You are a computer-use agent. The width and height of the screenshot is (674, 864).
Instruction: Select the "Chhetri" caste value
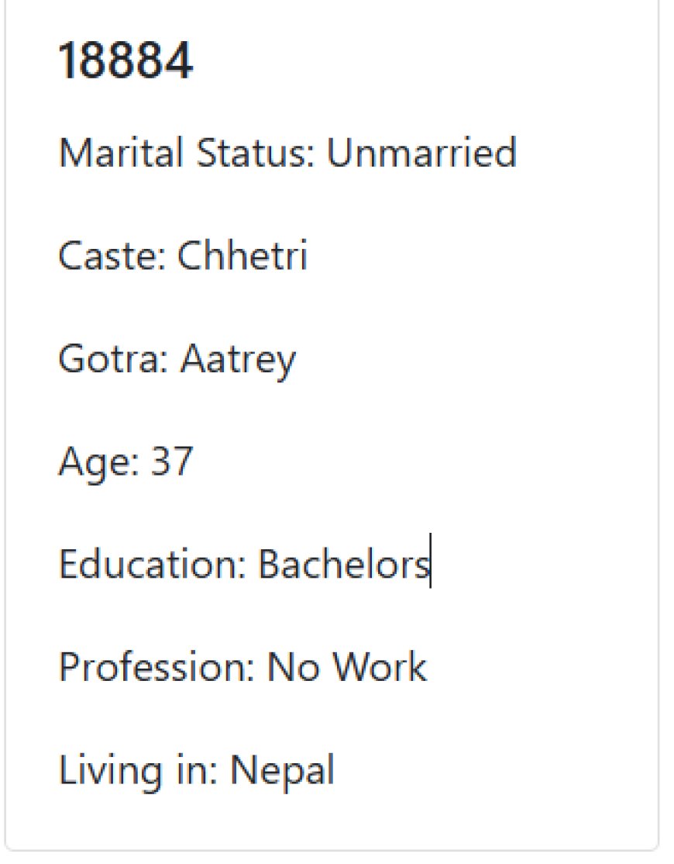point(242,255)
